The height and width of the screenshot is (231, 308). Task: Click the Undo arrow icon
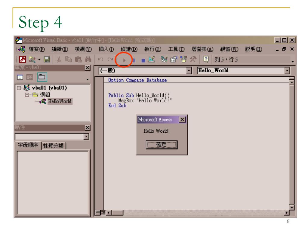click(100, 59)
